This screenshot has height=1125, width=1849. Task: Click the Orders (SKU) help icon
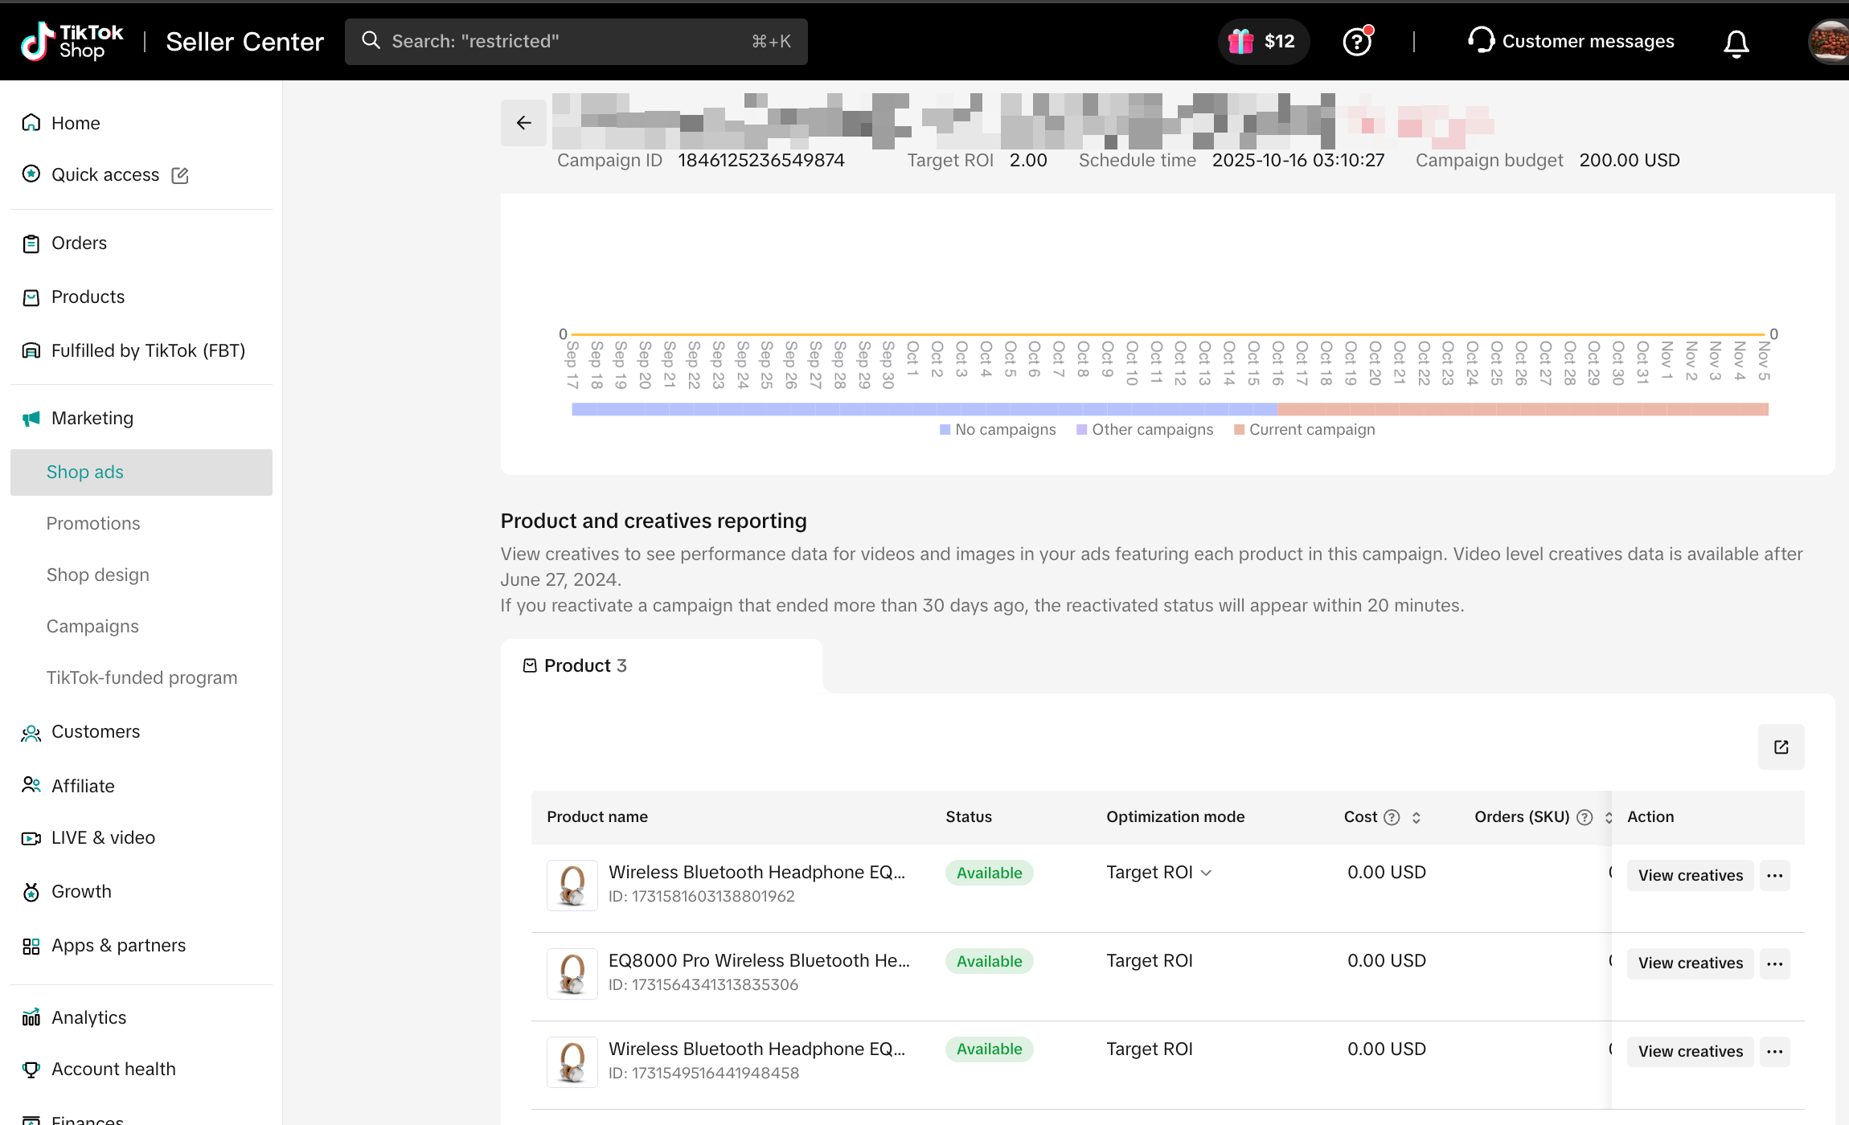click(x=1585, y=817)
